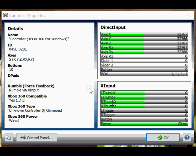Click the Slider 1 row
This screenshot has height=156, width=196.
click(x=144, y=61)
